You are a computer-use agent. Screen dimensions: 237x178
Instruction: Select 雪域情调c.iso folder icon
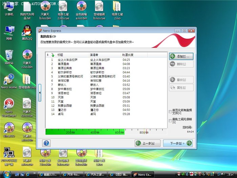[x=27, y=81]
